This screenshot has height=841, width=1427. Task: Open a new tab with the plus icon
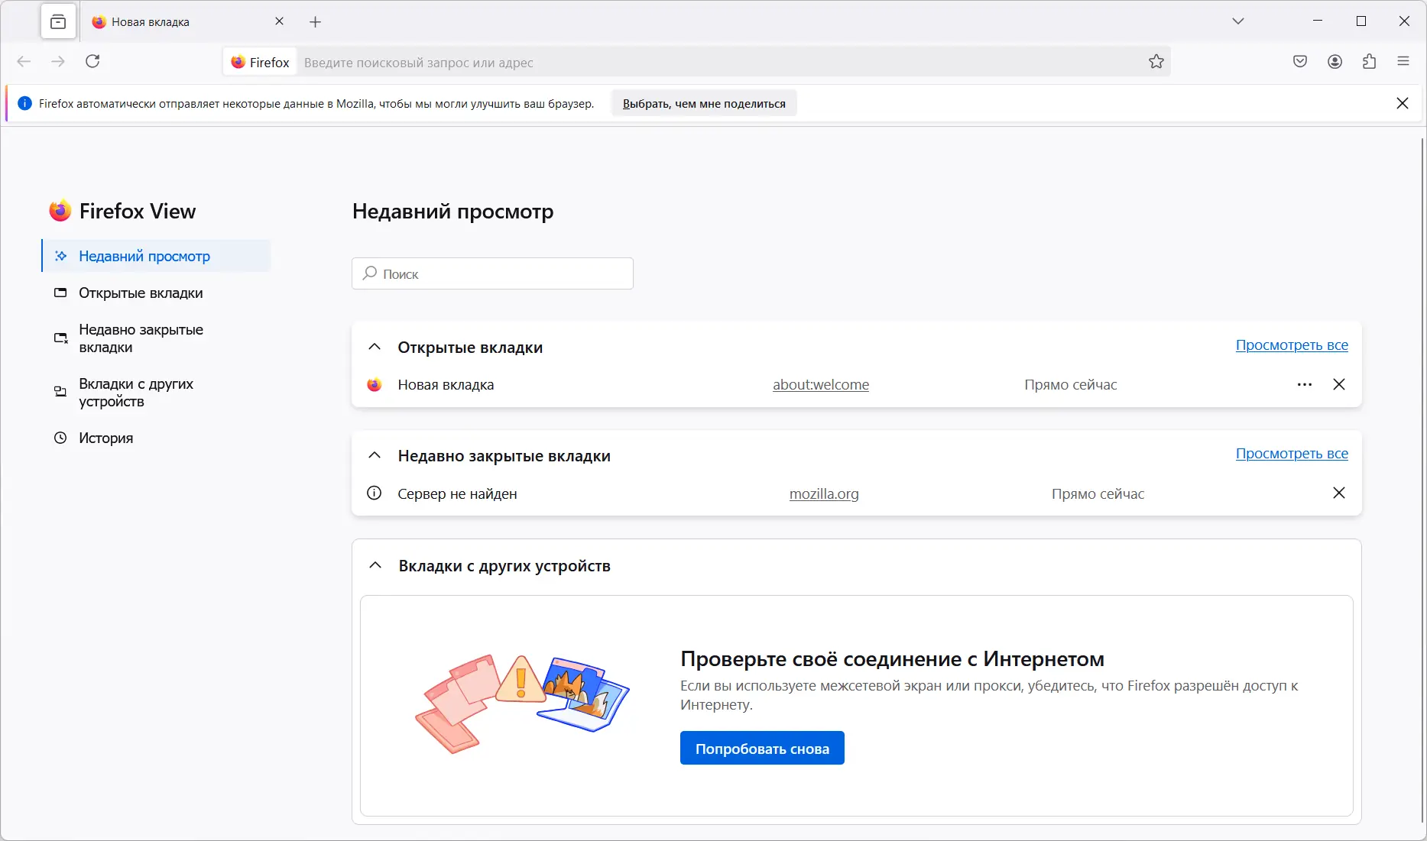(x=316, y=21)
